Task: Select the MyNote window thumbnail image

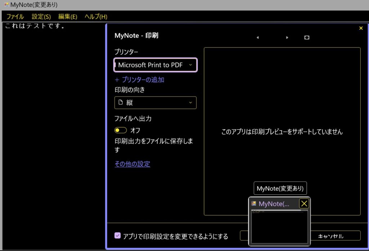Action: 279,226
